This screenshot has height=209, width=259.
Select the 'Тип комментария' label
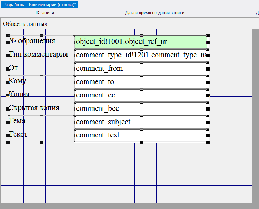tap(38, 55)
